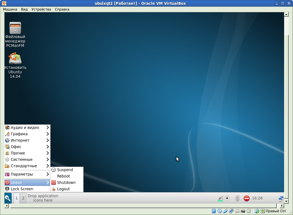
Task: Click the highlighted Leave menu entry
Action: click(x=27, y=182)
